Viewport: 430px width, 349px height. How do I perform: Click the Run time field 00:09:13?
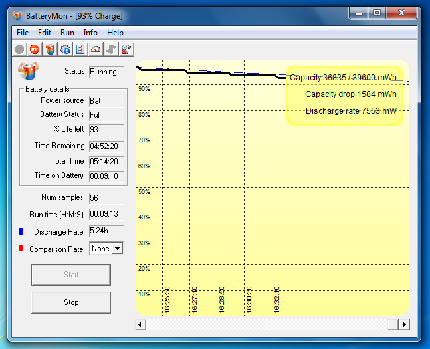(x=106, y=214)
